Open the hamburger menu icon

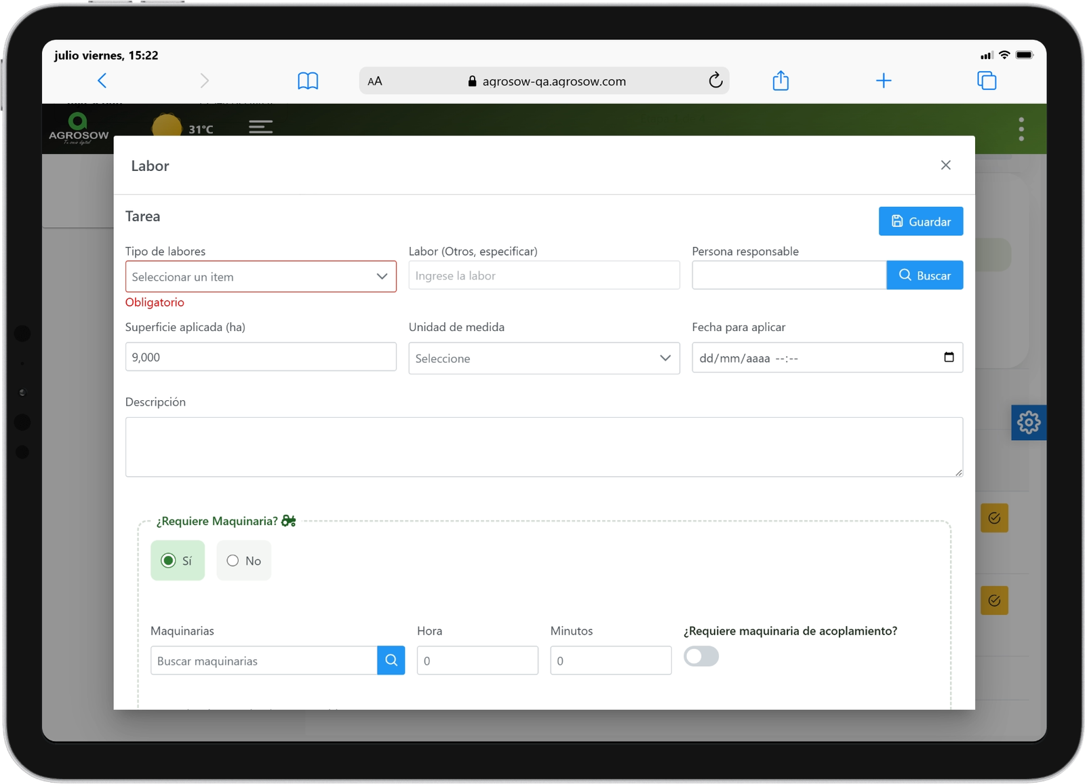coord(260,127)
